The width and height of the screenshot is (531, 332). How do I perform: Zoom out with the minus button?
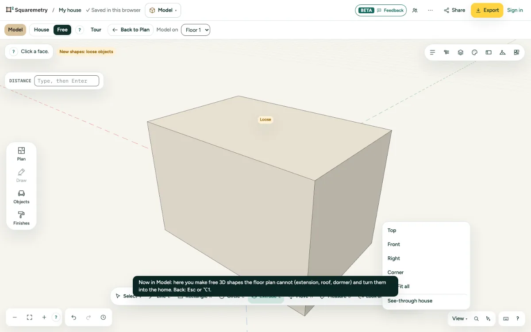pyautogui.click(x=15, y=317)
